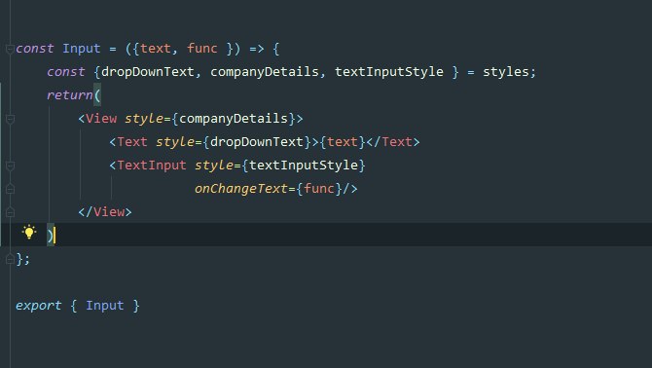
Task: Collapse the fold marker beside 'const Input' line
Action: (10, 49)
